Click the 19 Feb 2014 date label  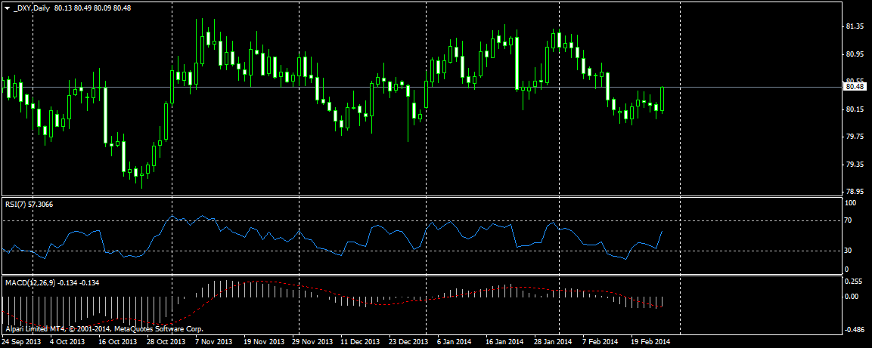651,342
